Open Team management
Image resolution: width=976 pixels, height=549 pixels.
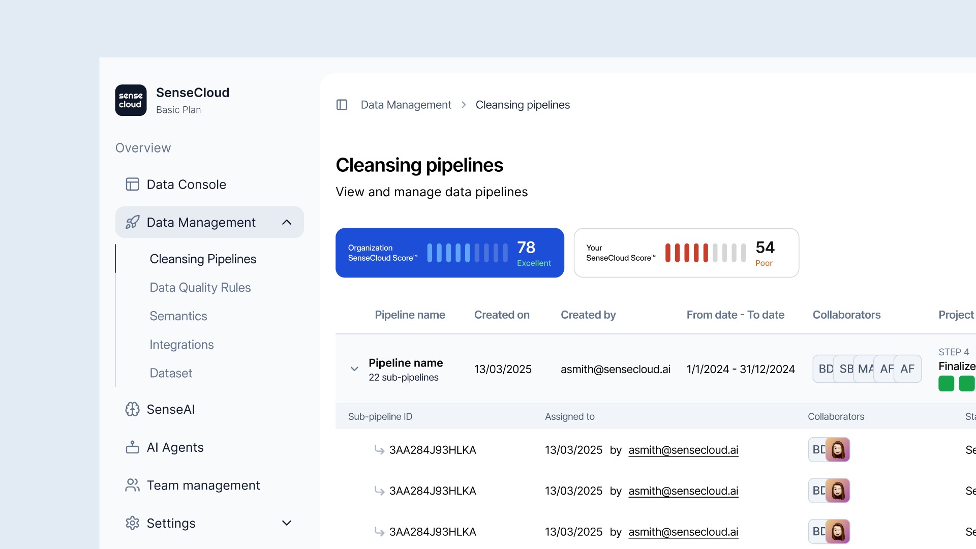209,485
